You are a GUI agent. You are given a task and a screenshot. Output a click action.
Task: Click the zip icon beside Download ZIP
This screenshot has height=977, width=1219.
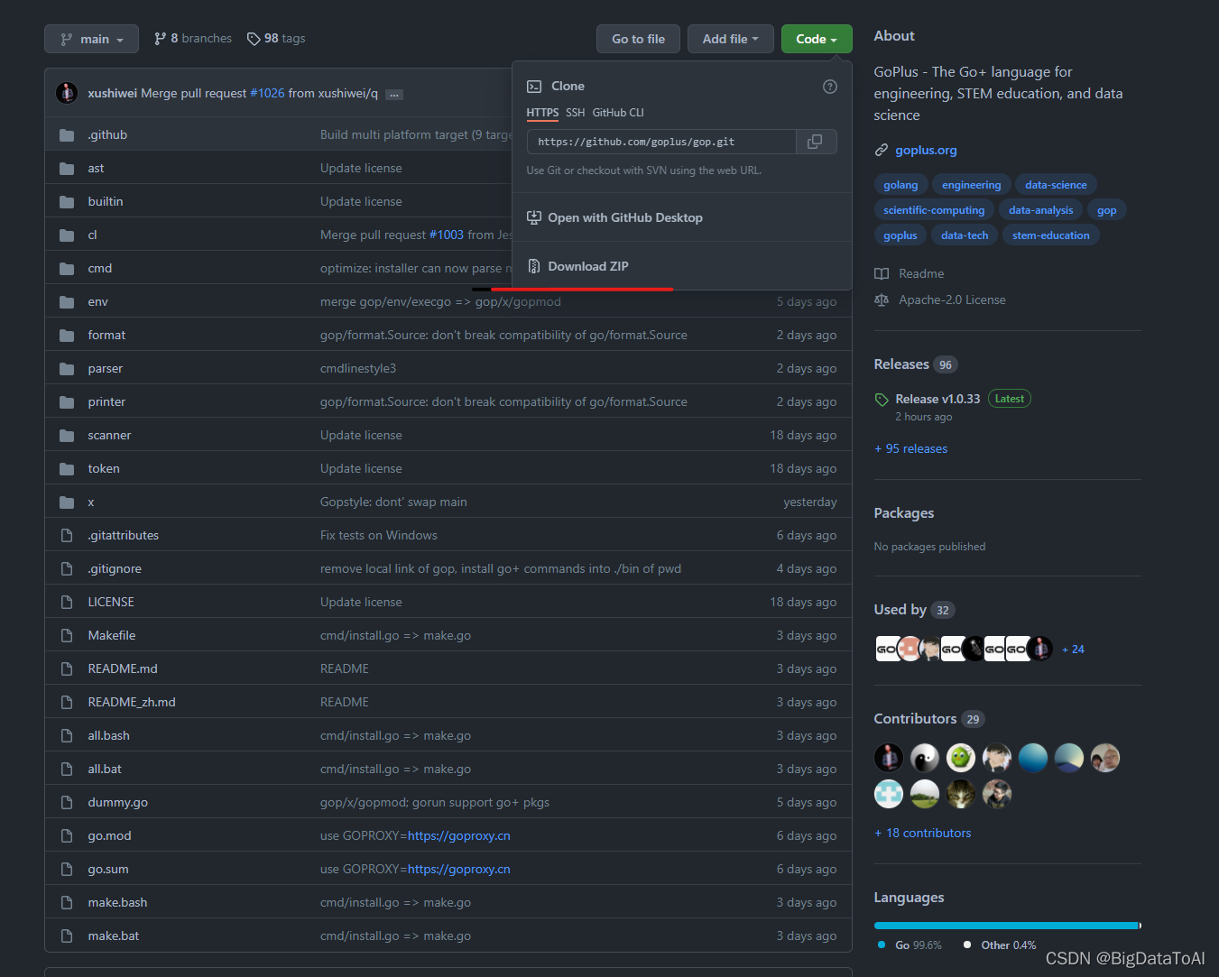point(534,266)
